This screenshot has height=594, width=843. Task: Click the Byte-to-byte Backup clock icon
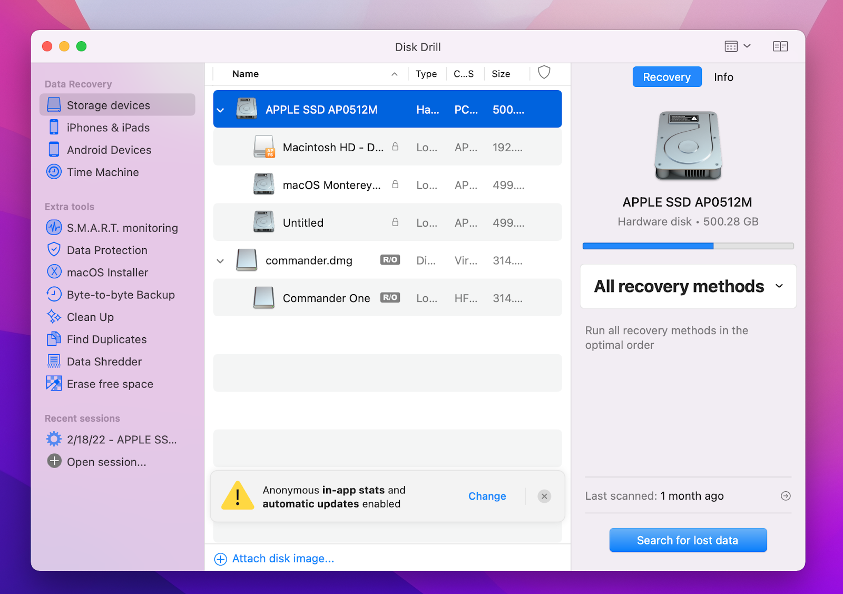(54, 295)
